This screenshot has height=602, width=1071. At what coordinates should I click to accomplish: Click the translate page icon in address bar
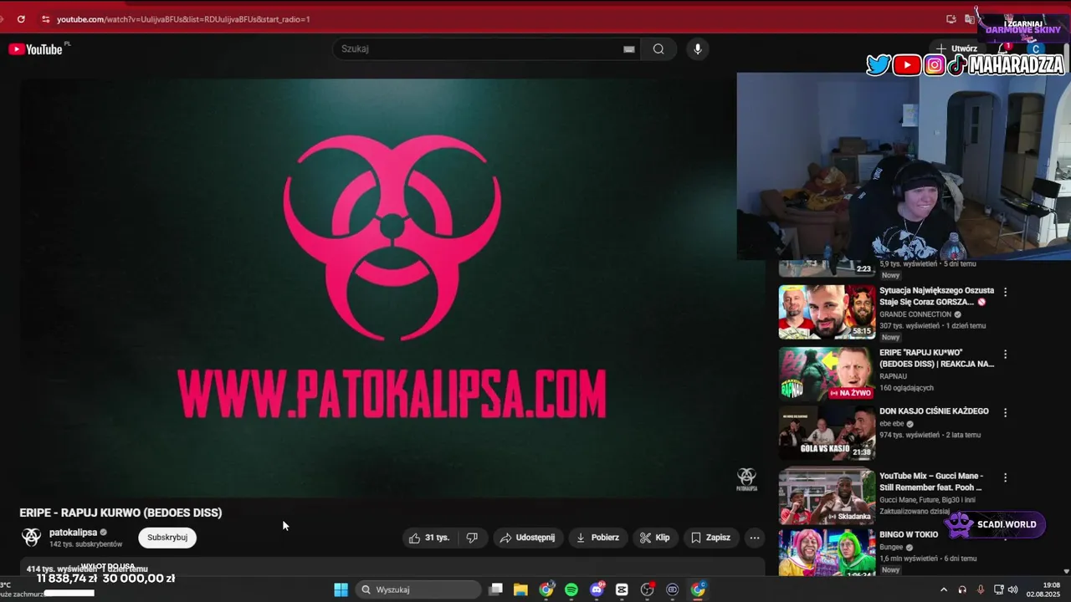point(969,18)
